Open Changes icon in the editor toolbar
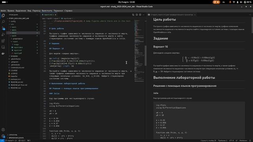 [x=133, y=15]
